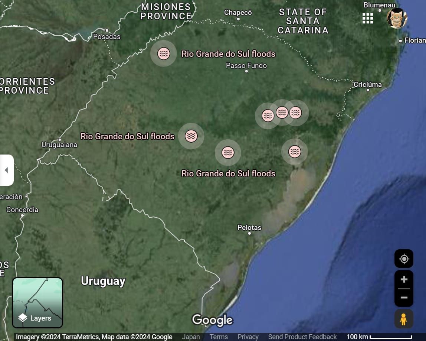Show my current location
This screenshot has width=426, height=341.
[x=404, y=259]
